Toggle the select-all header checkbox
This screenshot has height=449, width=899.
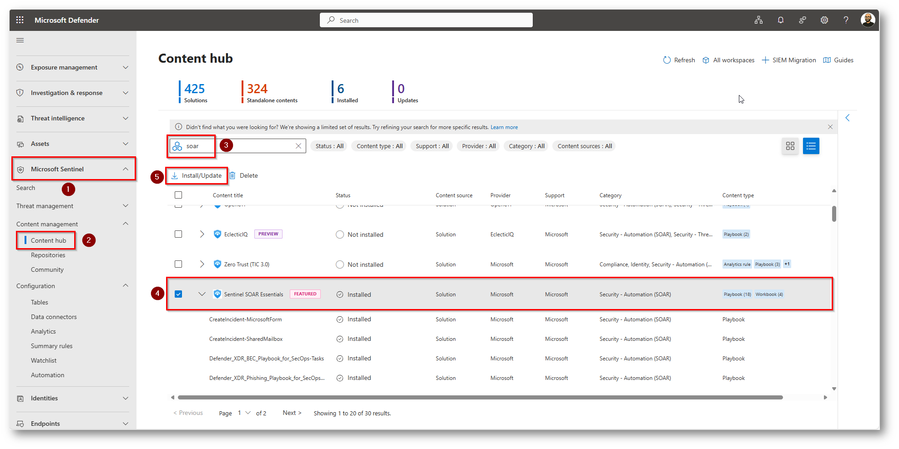[x=178, y=195]
